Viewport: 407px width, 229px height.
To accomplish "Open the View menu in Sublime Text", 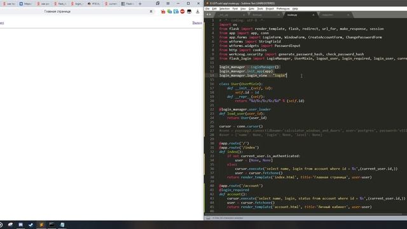I will [x=243, y=9].
